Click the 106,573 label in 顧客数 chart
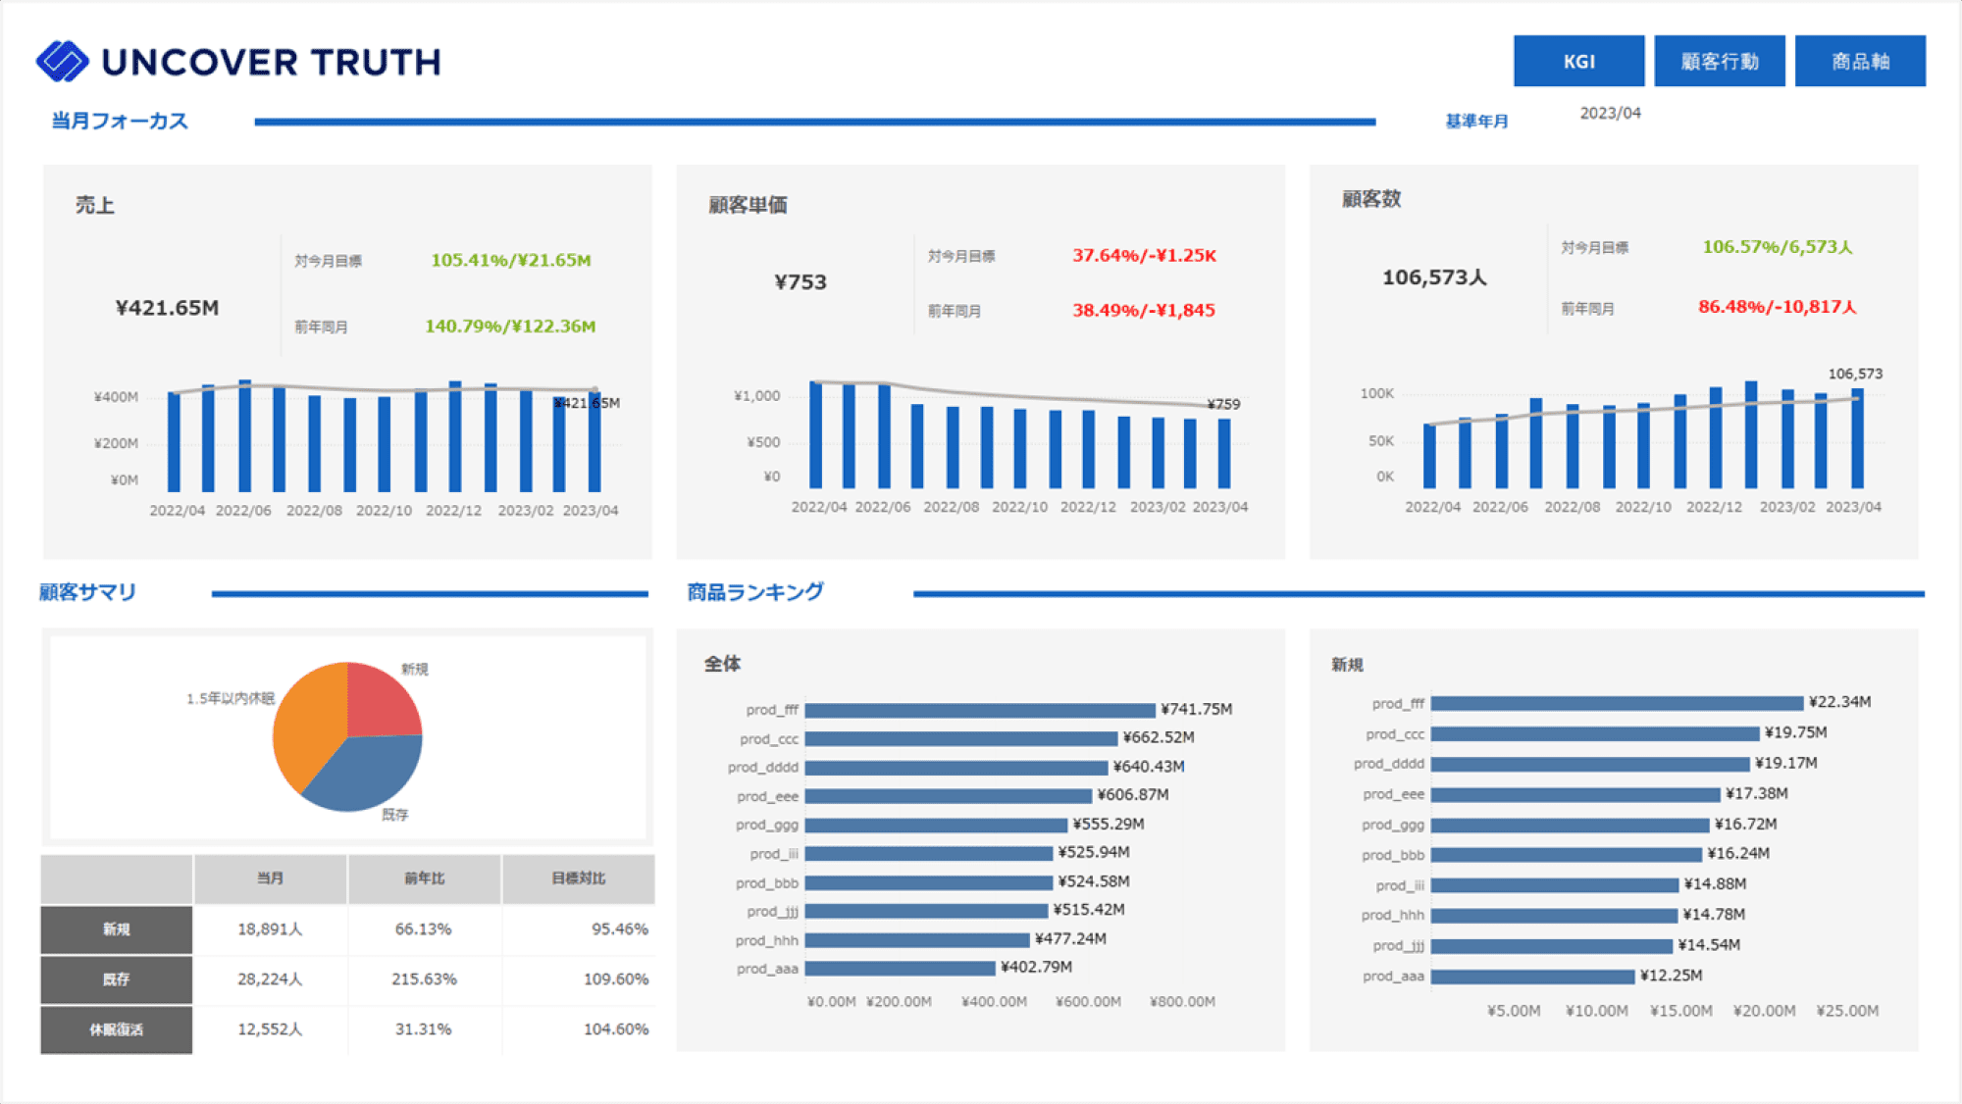This screenshot has height=1104, width=1962. [x=1855, y=374]
